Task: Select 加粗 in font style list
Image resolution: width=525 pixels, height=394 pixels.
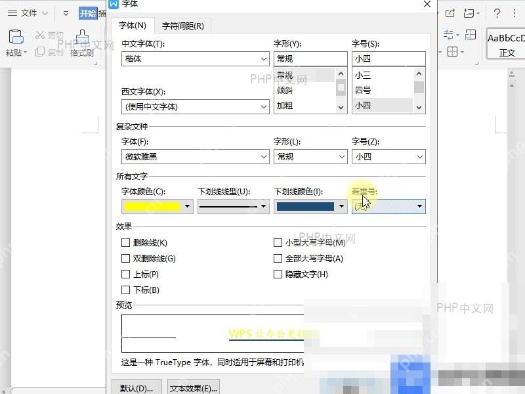Action: 305,106
